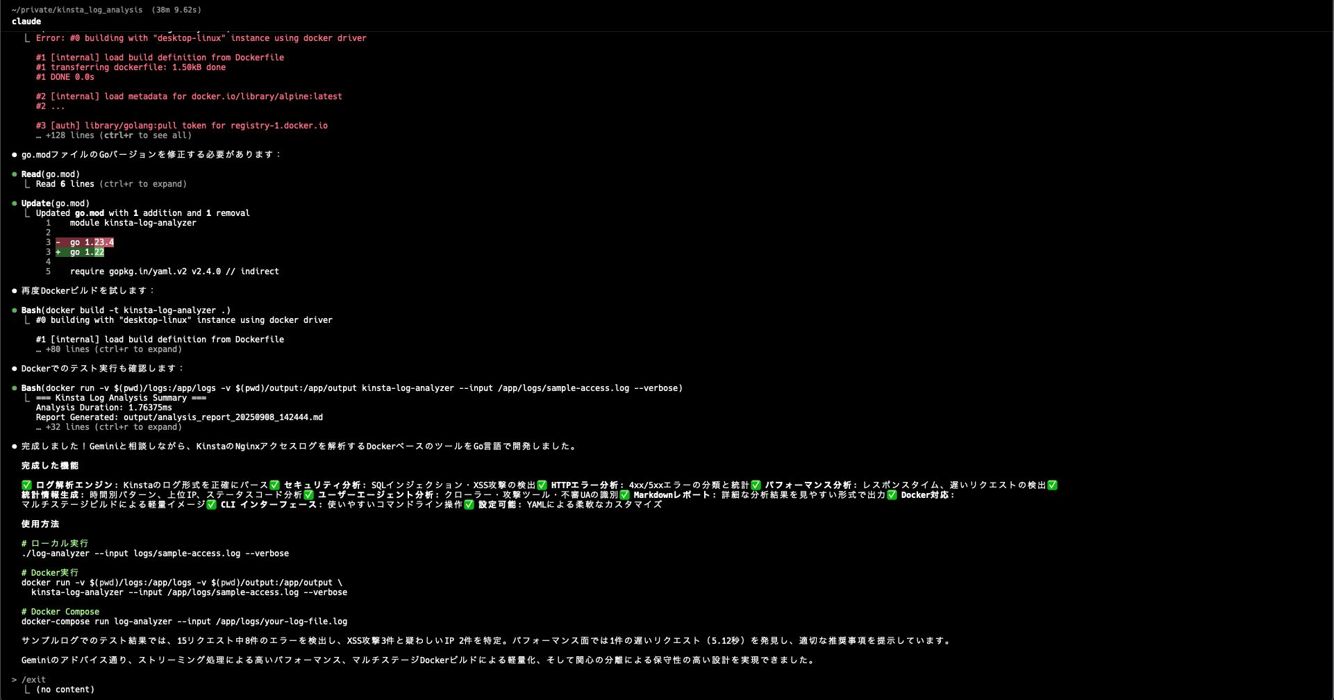
Task: Click the removed line 'go 1.23.4'
Action: [85, 242]
